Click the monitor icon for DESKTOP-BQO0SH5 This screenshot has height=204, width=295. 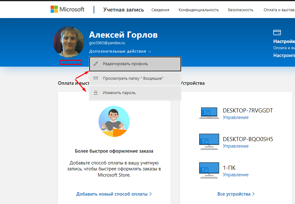point(209,142)
